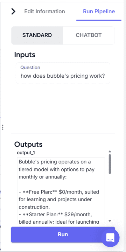Screen dimensions: 126x252
Task: Collapse the side panel with the chevron arrow
Action: (x=13, y=12)
